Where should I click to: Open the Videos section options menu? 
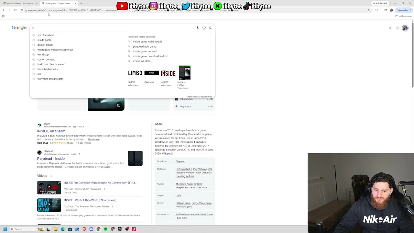point(51,176)
